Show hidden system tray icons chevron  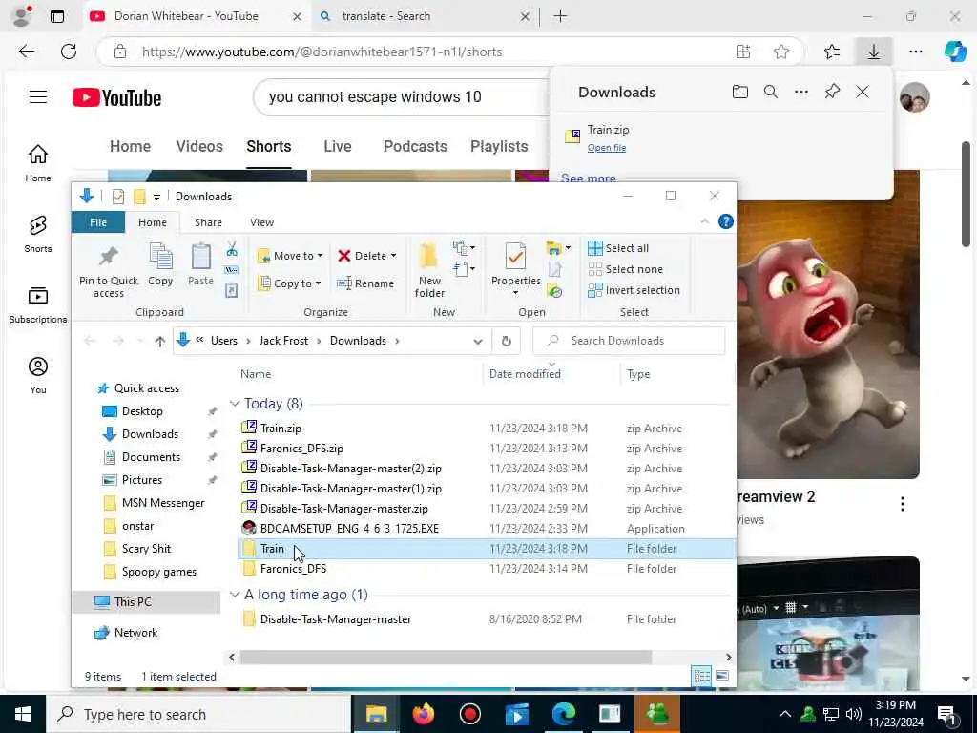point(785,714)
